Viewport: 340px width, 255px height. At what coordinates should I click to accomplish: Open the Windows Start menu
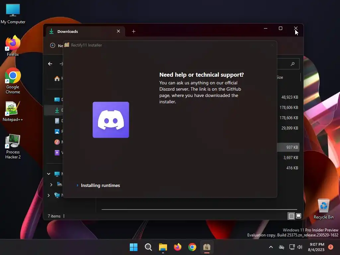(133, 247)
